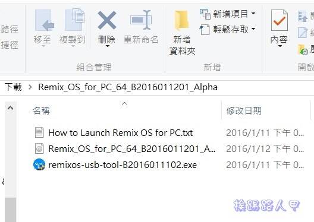The image size is (314, 222).
Task: Expand the New item (新增項目) dropdown arrow
Action: (x=253, y=14)
